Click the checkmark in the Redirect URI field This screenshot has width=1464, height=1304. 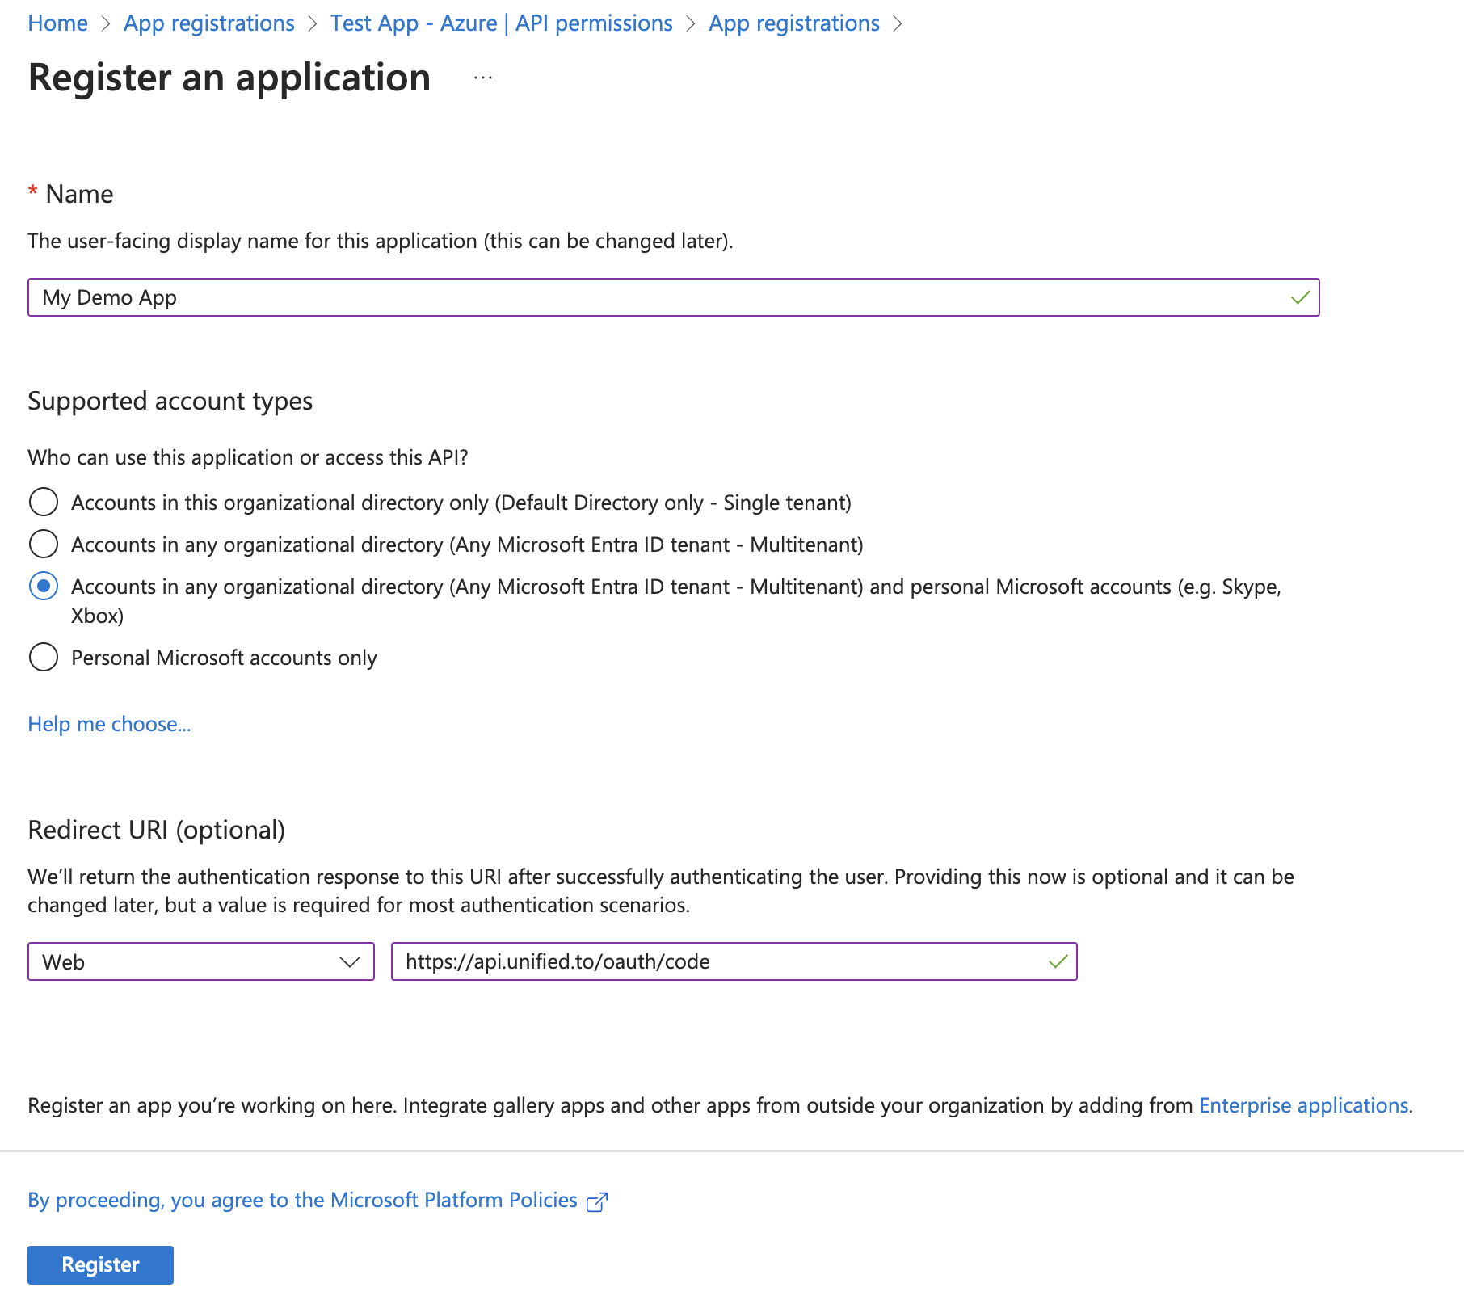click(1058, 961)
